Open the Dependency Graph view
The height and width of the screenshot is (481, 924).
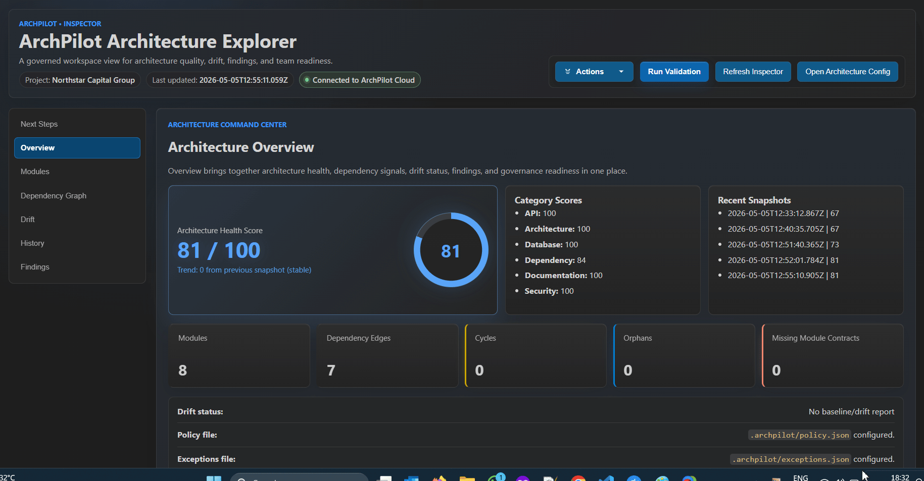pyautogui.click(x=77, y=196)
